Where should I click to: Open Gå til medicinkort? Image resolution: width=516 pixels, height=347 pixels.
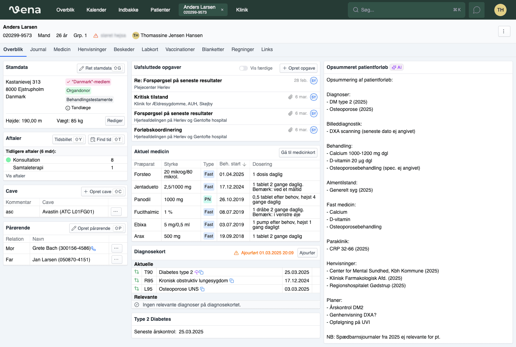[298, 153]
